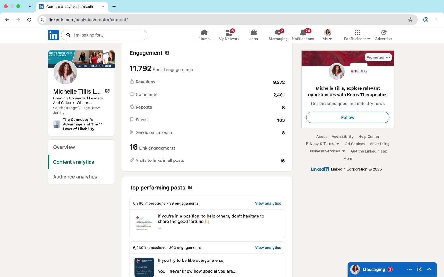This screenshot has height=277, width=444.
Task: Click the Reposts icon
Action: 132,107
